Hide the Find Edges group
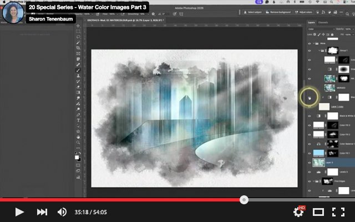This screenshot has width=355, height=222. [310, 181]
